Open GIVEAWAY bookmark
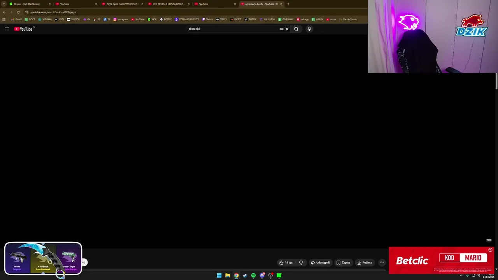Screen dimensions: 498x280 pos(286,19)
